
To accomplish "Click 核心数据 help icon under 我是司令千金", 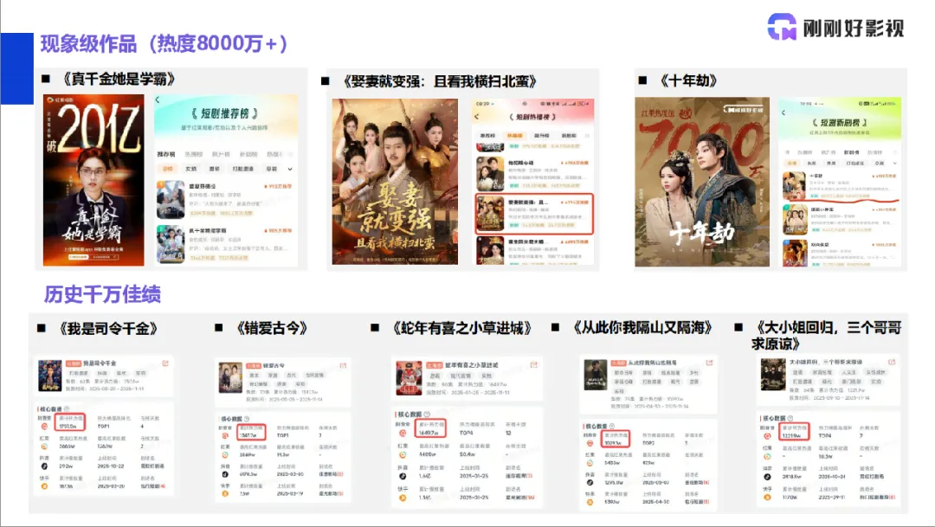I will coord(66,409).
